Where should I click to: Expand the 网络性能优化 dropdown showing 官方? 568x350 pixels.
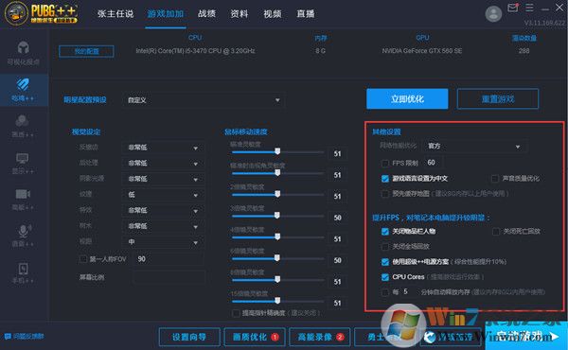pyautogui.click(x=474, y=147)
